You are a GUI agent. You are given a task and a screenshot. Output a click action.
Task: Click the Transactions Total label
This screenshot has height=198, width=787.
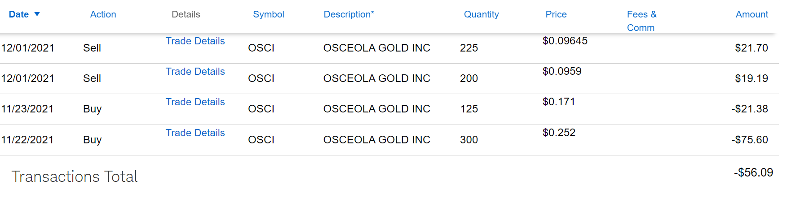click(74, 176)
